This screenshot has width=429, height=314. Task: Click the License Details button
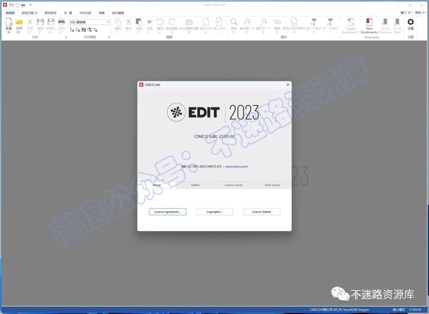click(261, 212)
